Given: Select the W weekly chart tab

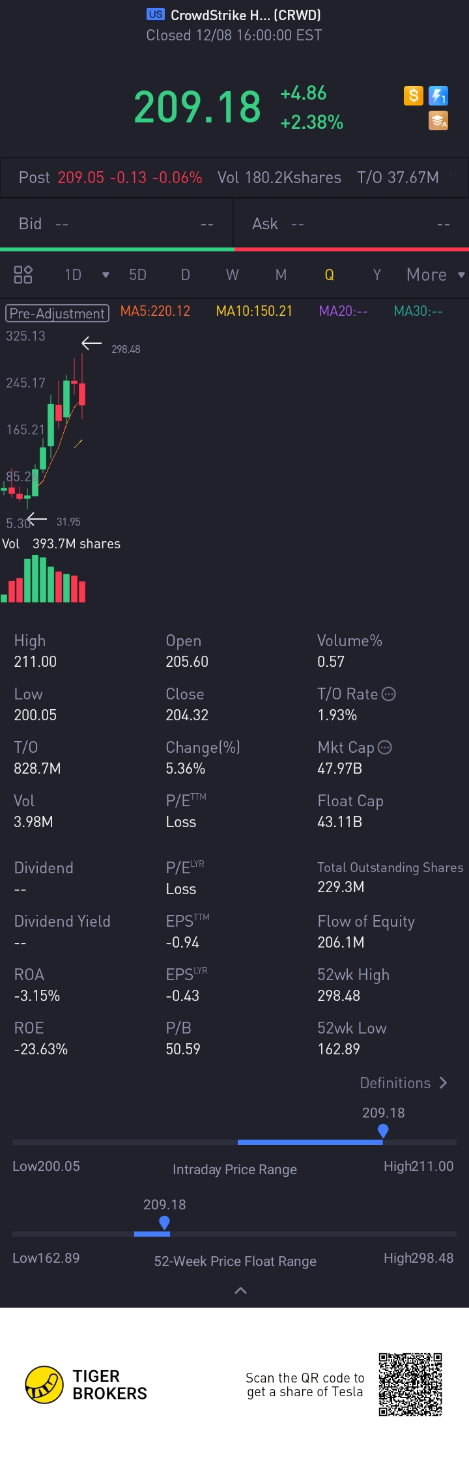Looking at the screenshot, I should point(233,275).
